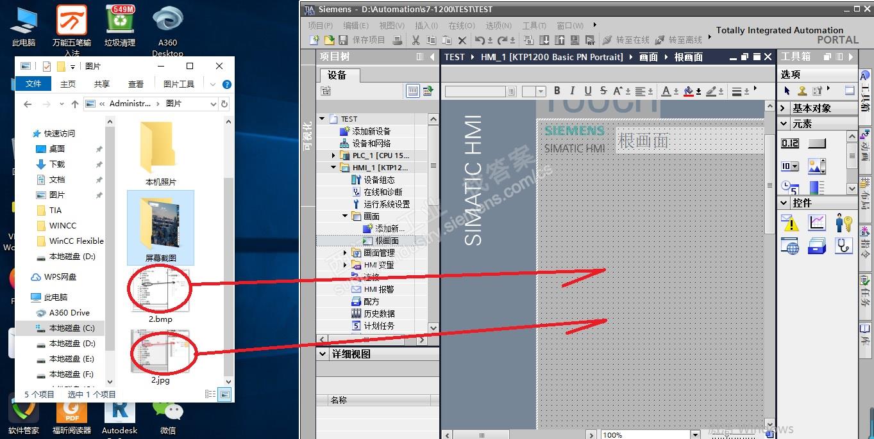The width and height of the screenshot is (874, 439).
Task: Toggle bold text formatting
Action: (x=557, y=91)
